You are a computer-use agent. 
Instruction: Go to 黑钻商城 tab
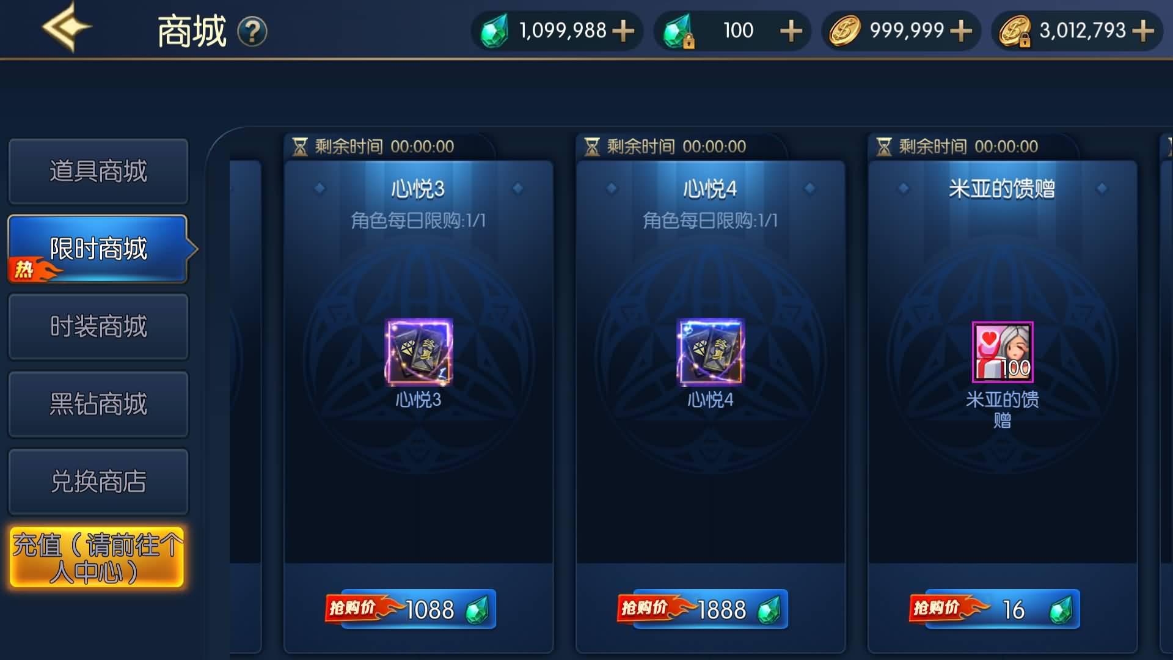(x=98, y=404)
